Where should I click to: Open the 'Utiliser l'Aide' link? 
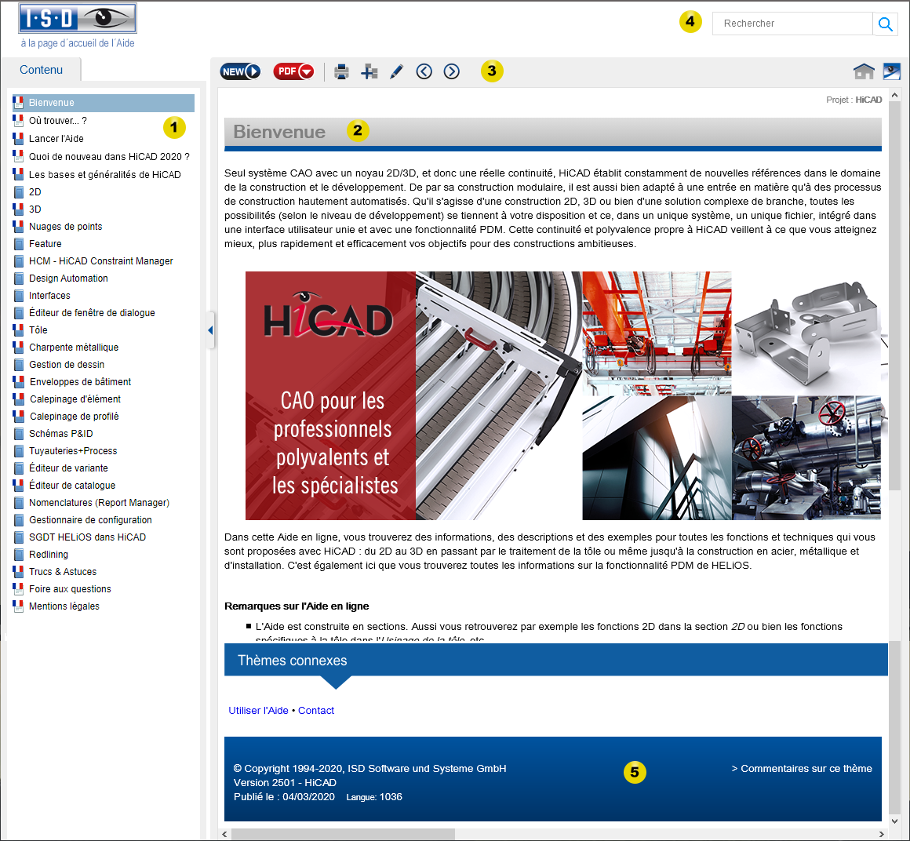(258, 711)
